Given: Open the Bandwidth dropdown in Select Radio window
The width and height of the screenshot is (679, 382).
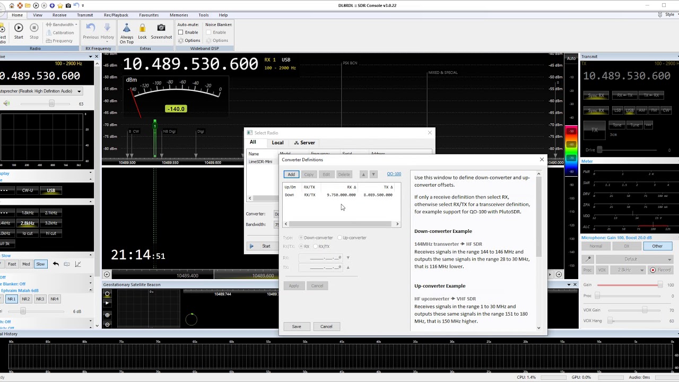Looking at the screenshot, I should click(x=277, y=224).
